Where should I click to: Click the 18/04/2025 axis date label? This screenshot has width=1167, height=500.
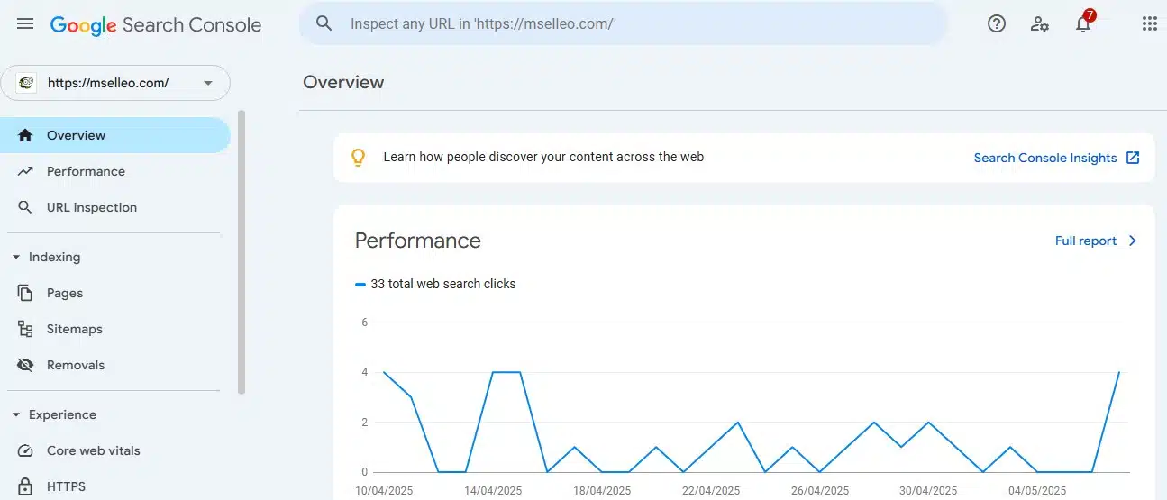pyautogui.click(x=602, y=491)
